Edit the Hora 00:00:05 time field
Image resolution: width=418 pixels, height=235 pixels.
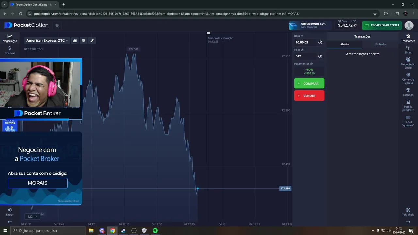305,42
